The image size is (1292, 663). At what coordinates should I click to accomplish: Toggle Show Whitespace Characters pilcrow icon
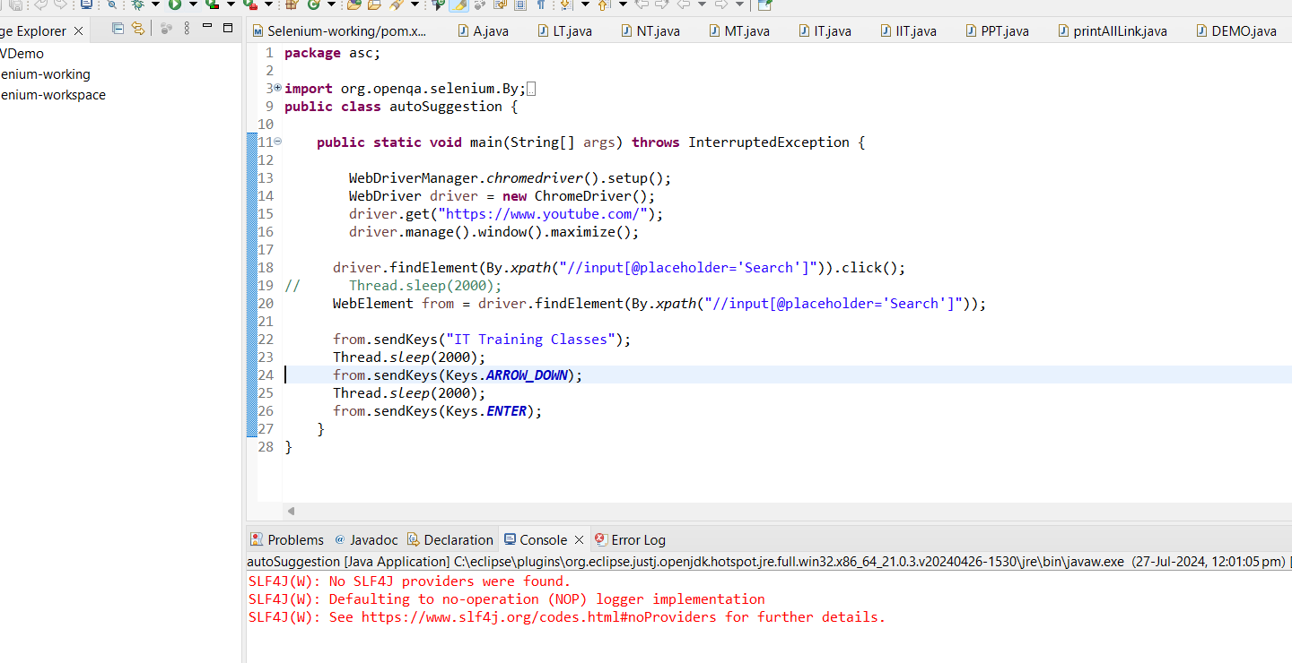point(541,5)
